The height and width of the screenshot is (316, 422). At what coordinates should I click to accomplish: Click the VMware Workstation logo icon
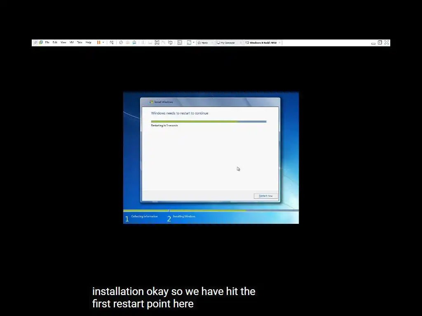(41, 42)
